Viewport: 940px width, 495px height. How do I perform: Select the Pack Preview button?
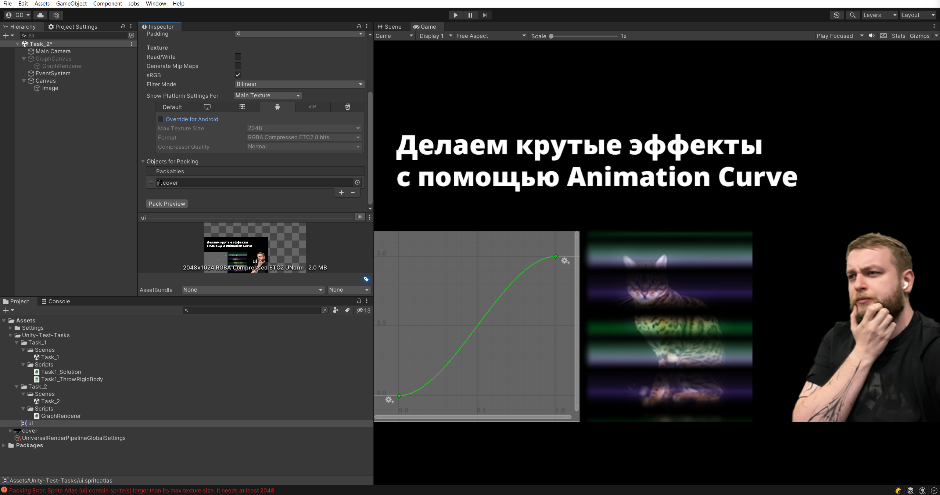click(166, 203)
